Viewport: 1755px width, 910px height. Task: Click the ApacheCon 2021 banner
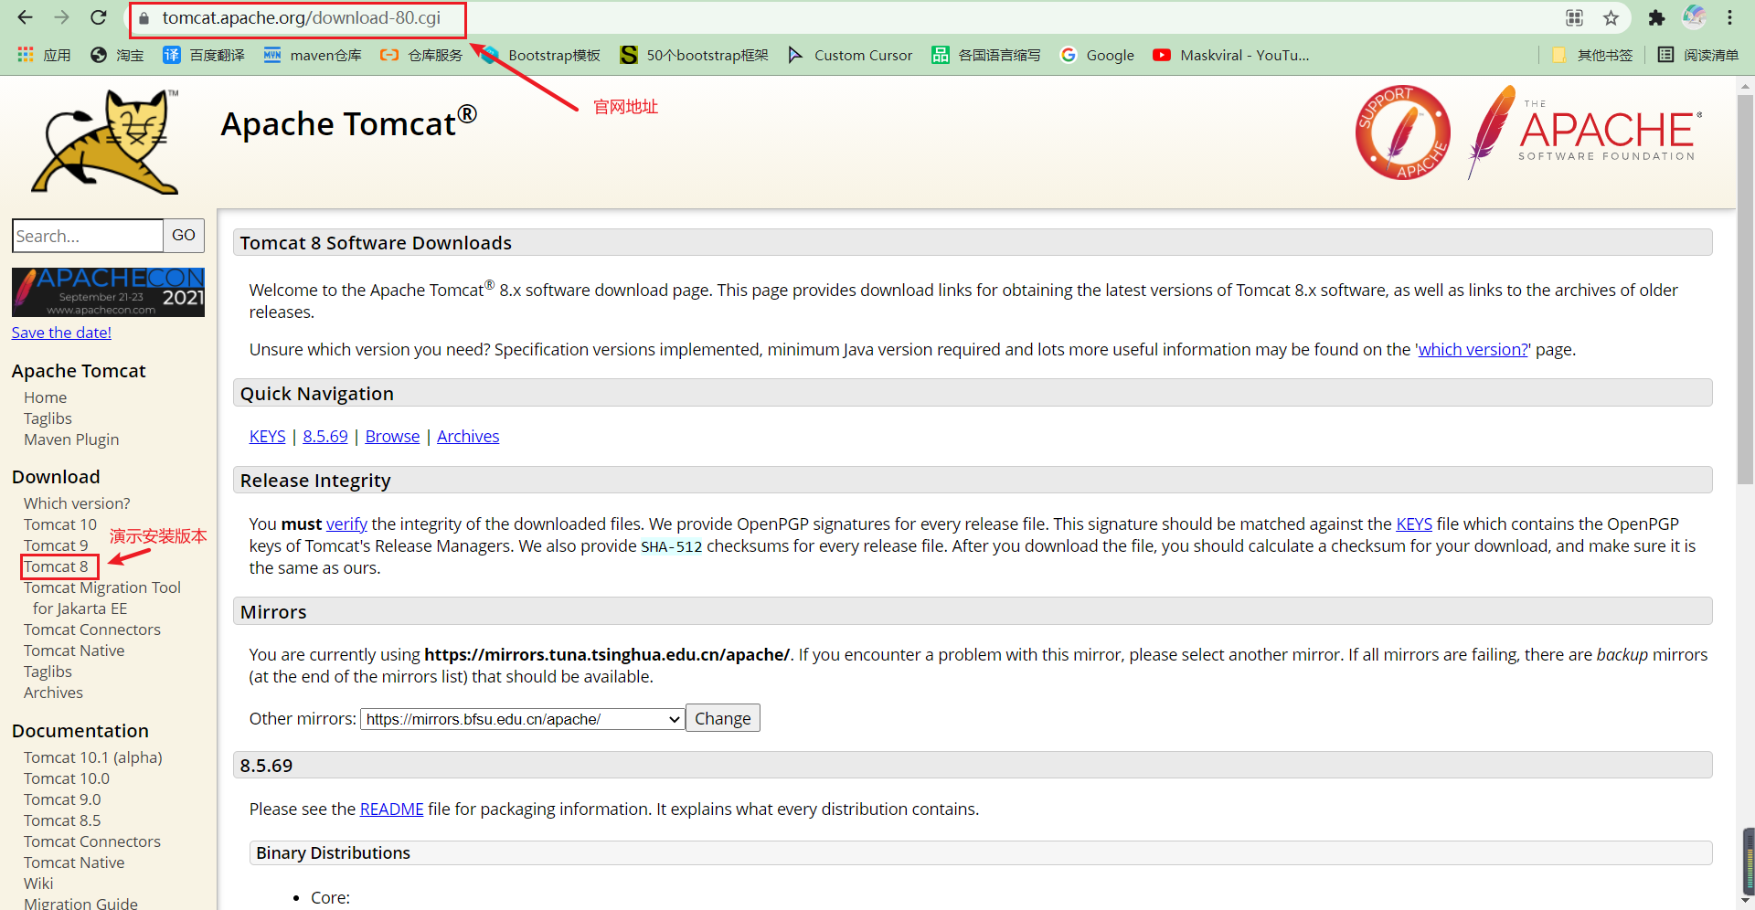pos(108,292)
